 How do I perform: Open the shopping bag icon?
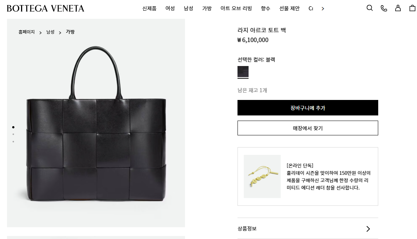point(413,8)
